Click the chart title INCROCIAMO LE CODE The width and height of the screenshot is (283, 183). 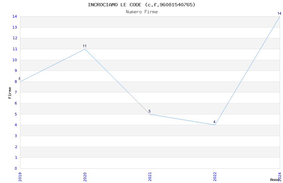(141, 5)
